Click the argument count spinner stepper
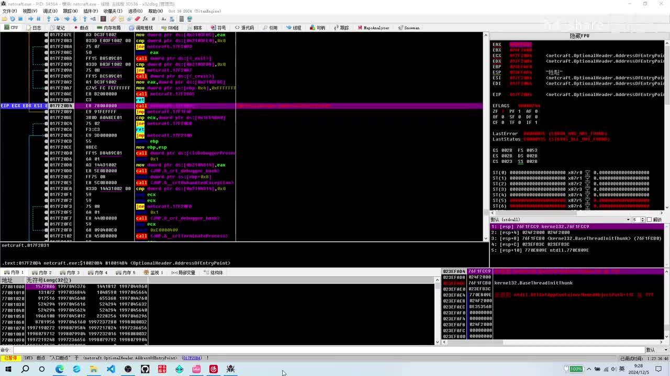Image resolution: width=670 pixels, height=376 pixels. (643, 220)
